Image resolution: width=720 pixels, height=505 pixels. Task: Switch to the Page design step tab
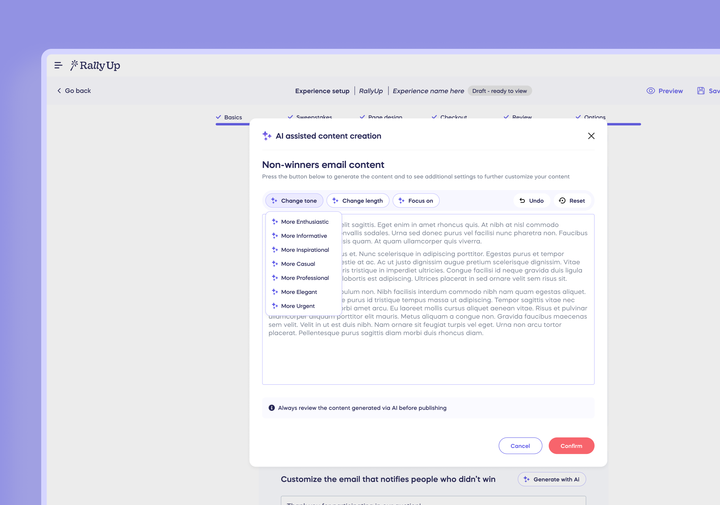tap(381, 117)
